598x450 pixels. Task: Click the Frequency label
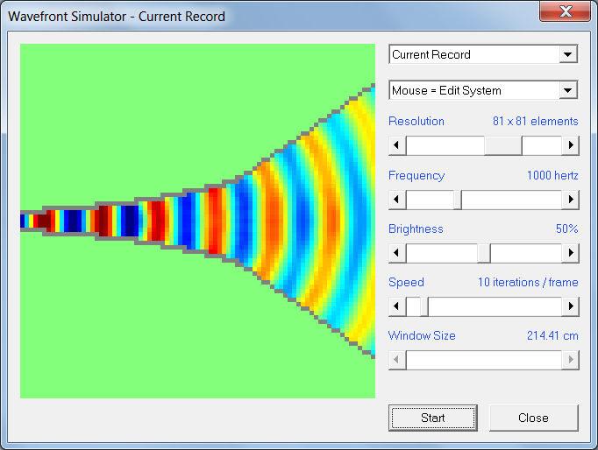click(x=416, y=175)
